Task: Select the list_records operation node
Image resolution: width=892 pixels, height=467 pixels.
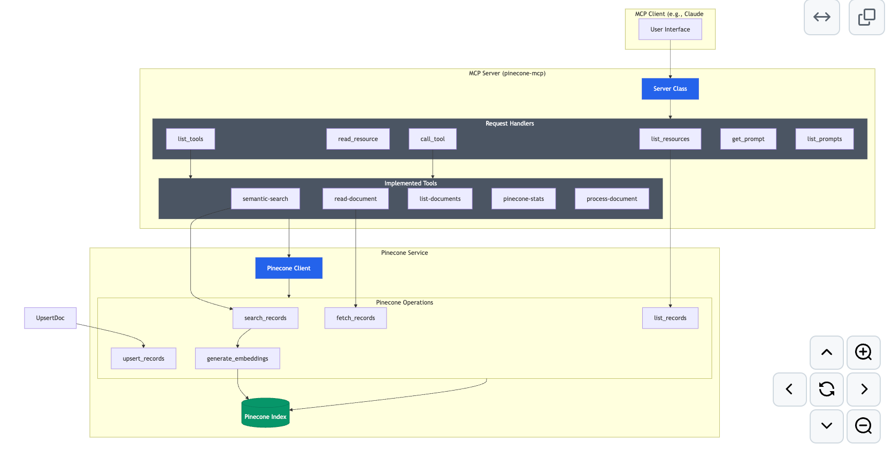Action: (x=670, y=318)
